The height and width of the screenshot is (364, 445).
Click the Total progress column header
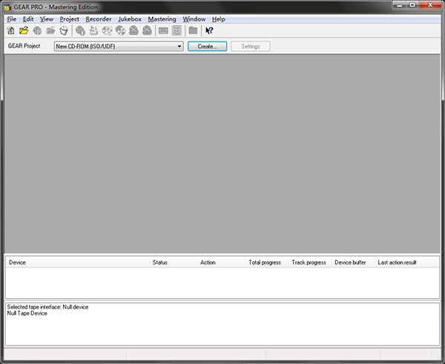266,262
